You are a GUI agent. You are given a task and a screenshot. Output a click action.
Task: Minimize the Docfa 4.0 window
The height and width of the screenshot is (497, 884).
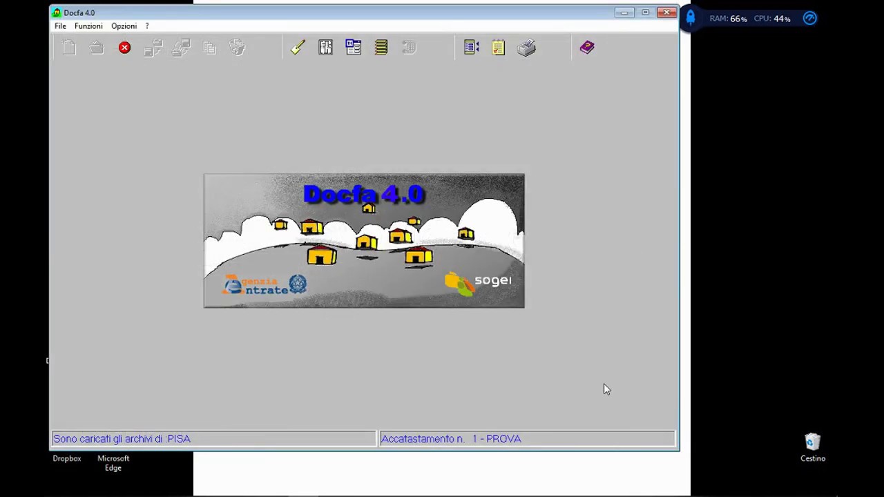pyautogui.click(x=624, y=12)
